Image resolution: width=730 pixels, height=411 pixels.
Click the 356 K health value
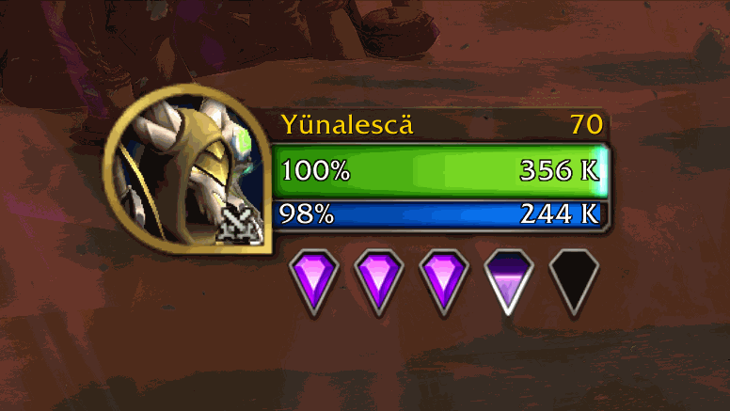[x=559, y=170]
